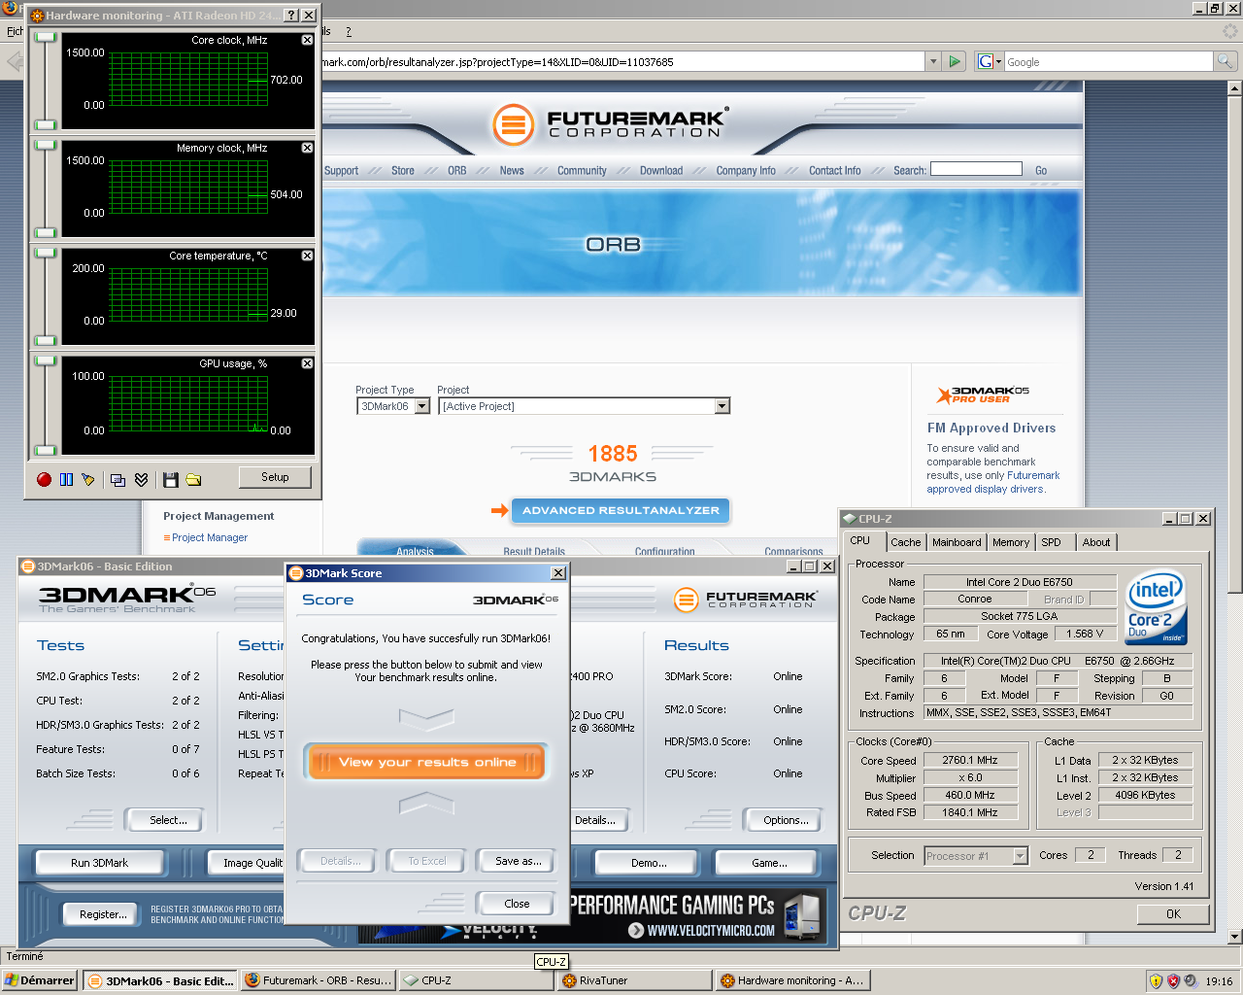Close the GPU usage graph
The height and width of the screenshot is (995, 1243).
coord(307,363)
